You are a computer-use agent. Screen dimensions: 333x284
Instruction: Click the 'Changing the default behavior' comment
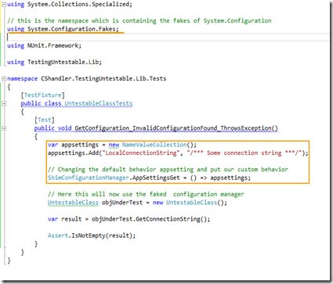168,169
